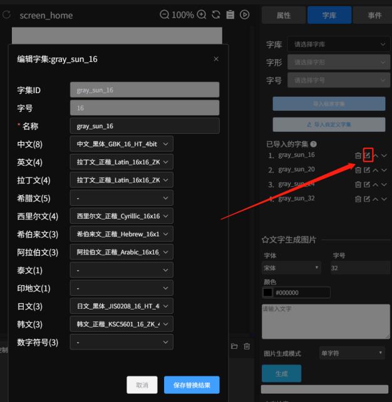Switch to the 属性 tab

coord(284,16)
